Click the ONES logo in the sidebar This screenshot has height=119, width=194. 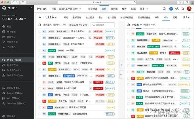10,8
